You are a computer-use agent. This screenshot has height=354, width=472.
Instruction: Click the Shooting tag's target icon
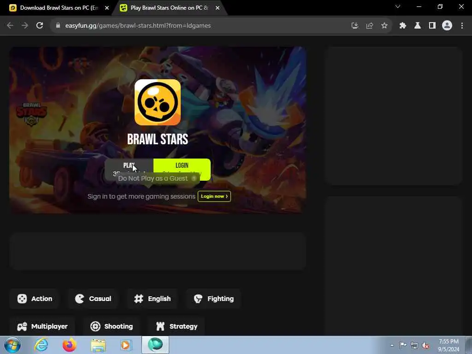click(x=95, y=326)
